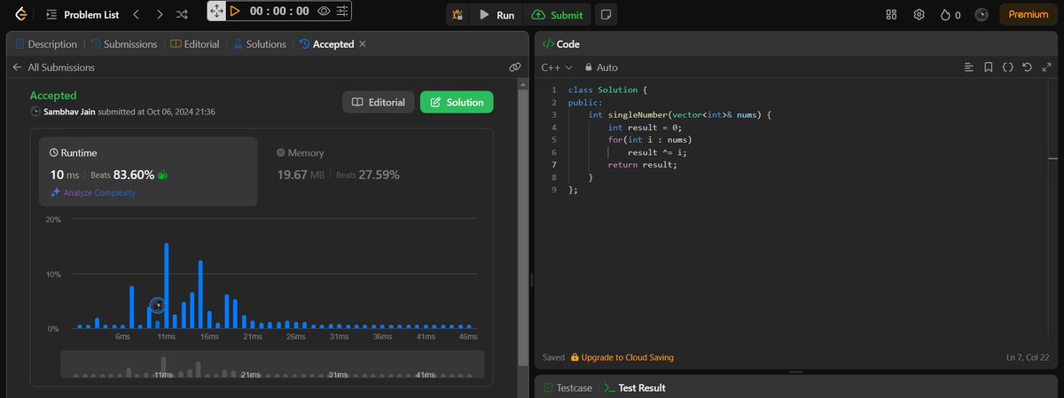The width and height of the screenshot is (1064, 398).
Task: Open the Editorial tab
Action: click(x=195, y=43)
